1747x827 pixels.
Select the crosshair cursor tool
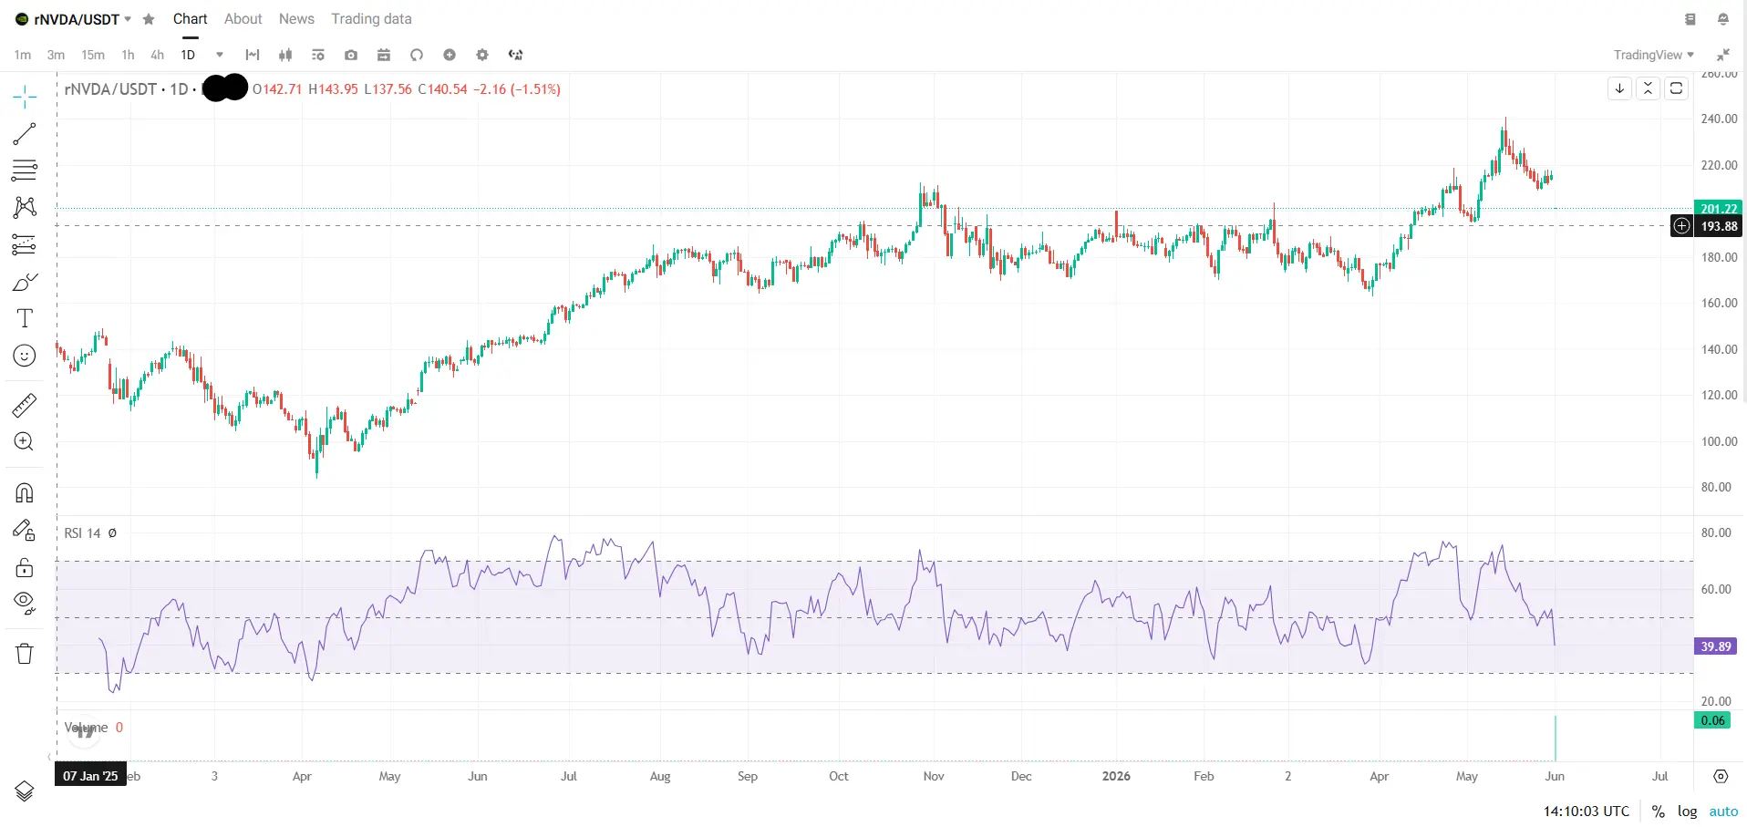(x=25, y=96)
